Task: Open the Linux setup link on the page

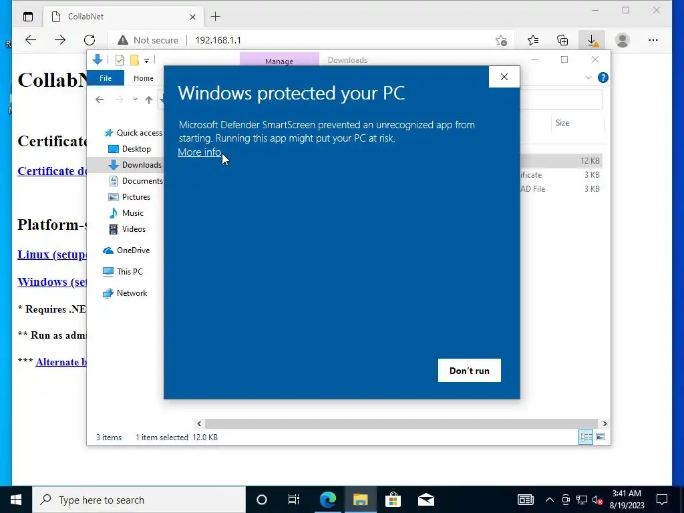Action: 52,254
